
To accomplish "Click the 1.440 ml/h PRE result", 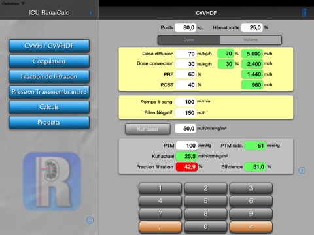I will (x=252, y=74).
